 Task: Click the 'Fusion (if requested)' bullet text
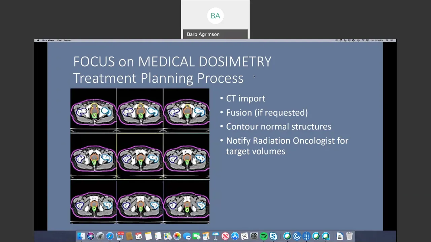pyautogui.click(x=267, y=113)
